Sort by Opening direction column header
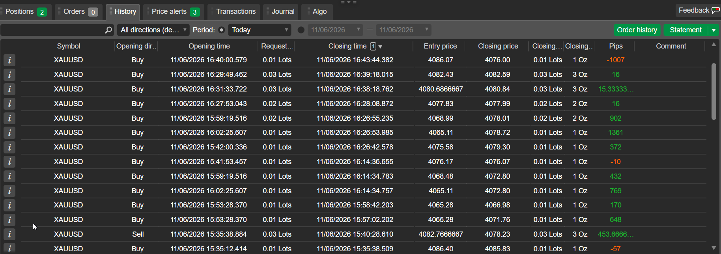This screenshot has width=721, height=254. [136, 46]
